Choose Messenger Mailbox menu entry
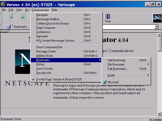Screen dimensions: 162x121 pos(66,19)
